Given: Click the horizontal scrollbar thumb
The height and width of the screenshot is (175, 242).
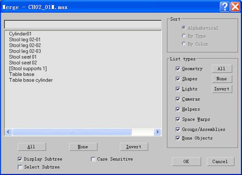Looking at the screenshot, I should point(72,132).
